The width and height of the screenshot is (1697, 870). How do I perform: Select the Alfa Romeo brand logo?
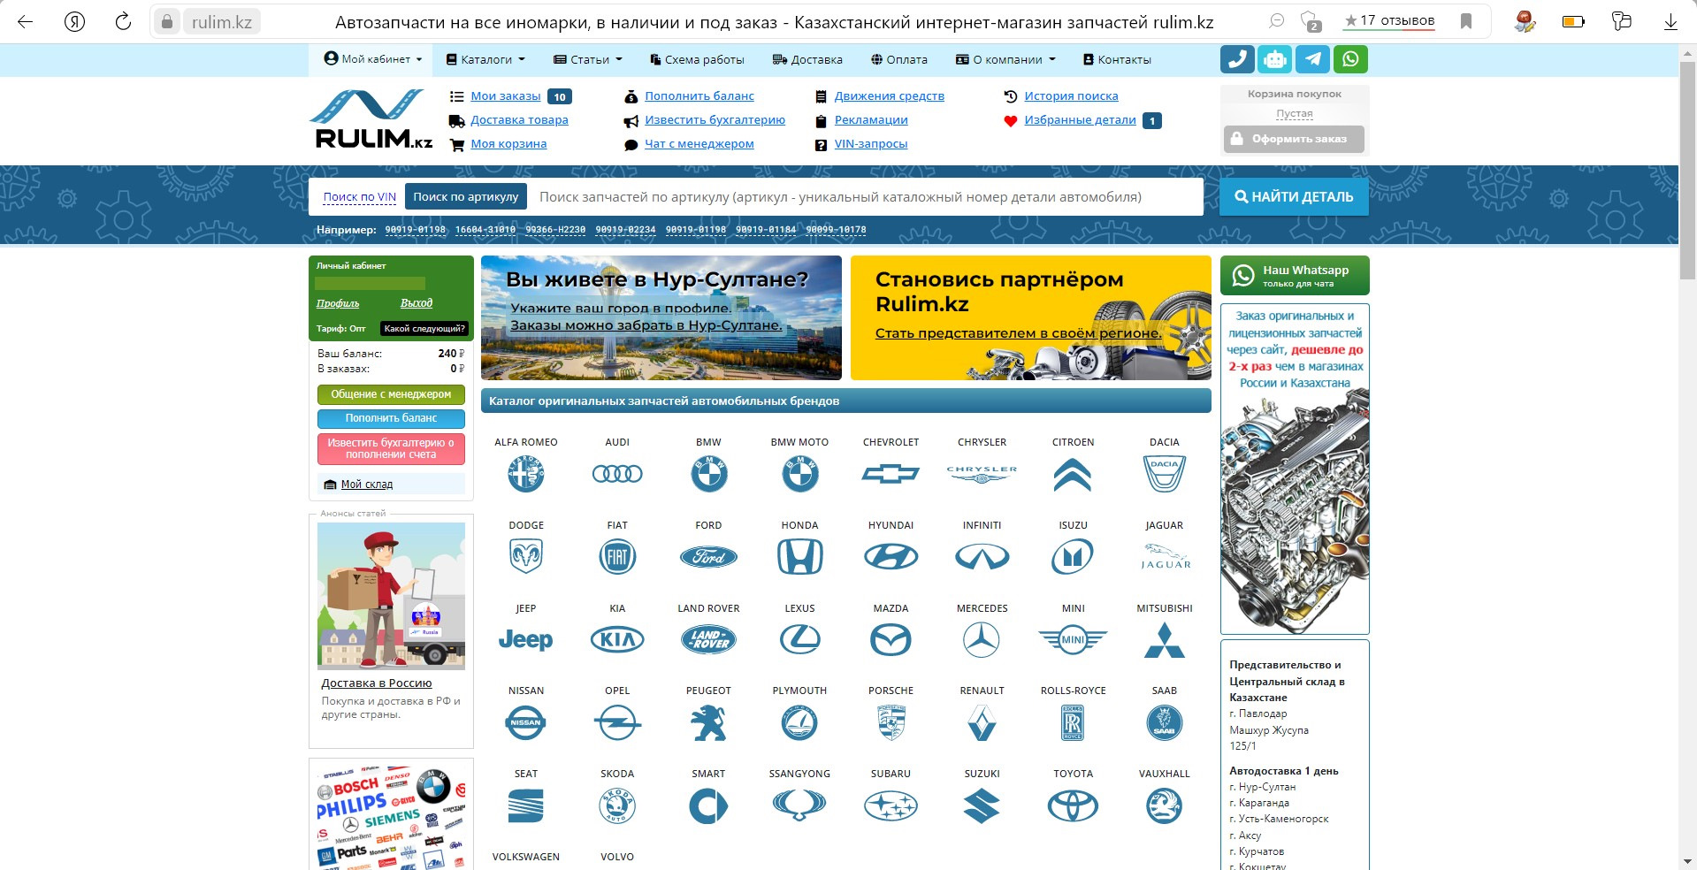coord(526,474)
